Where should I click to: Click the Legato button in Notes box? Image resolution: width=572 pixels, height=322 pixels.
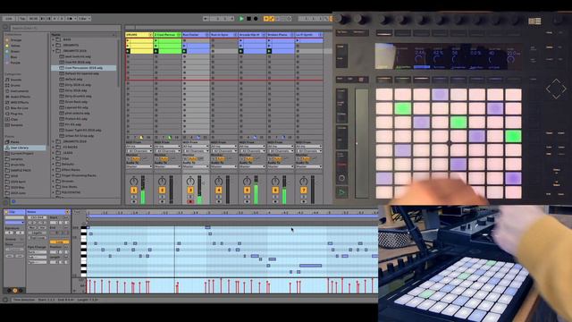coord(38,233)
